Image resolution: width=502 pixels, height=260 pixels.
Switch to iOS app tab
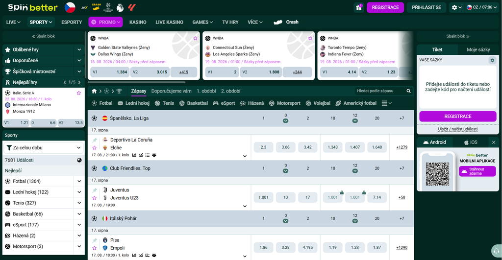point(471,142)
